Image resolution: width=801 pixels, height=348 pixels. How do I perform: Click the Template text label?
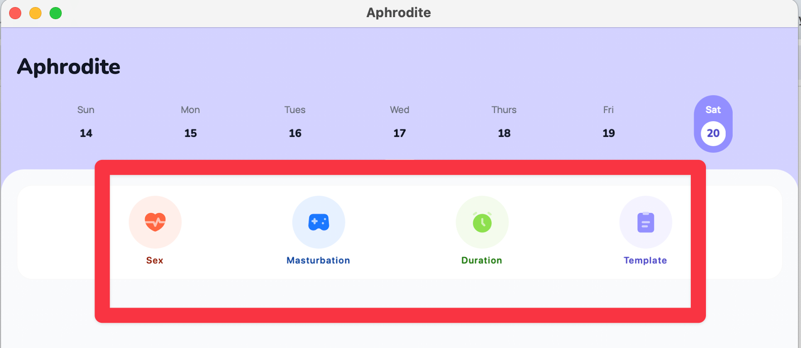point(645,260)
